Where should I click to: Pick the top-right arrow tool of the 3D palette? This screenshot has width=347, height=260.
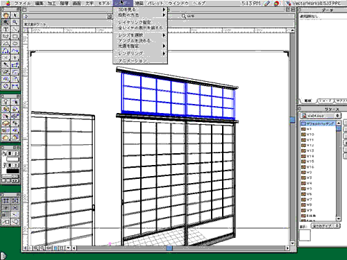[x=15, y=102]
